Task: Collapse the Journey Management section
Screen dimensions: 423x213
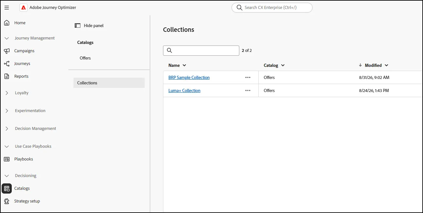Action: (x=7, y=38)
